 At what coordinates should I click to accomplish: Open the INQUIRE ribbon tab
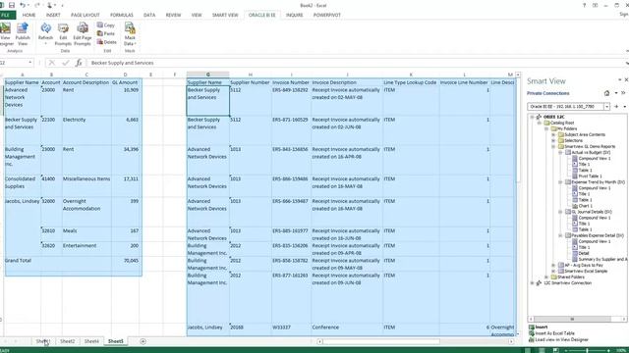[295, 15]
